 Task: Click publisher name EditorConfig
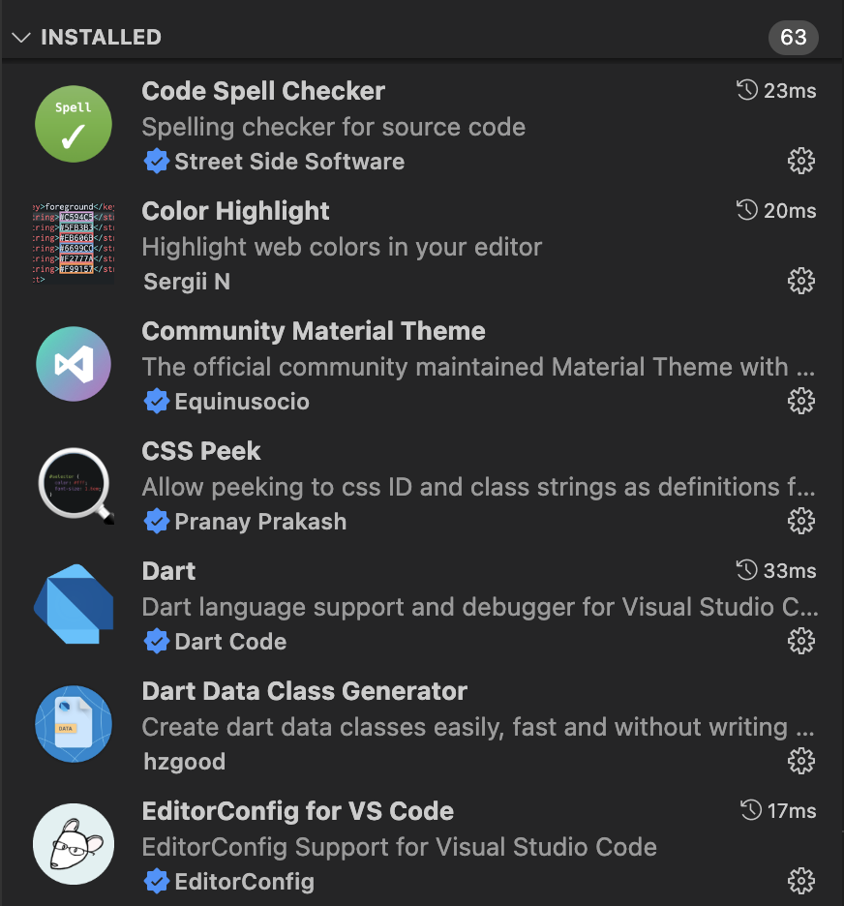click(x=244, y=883)
